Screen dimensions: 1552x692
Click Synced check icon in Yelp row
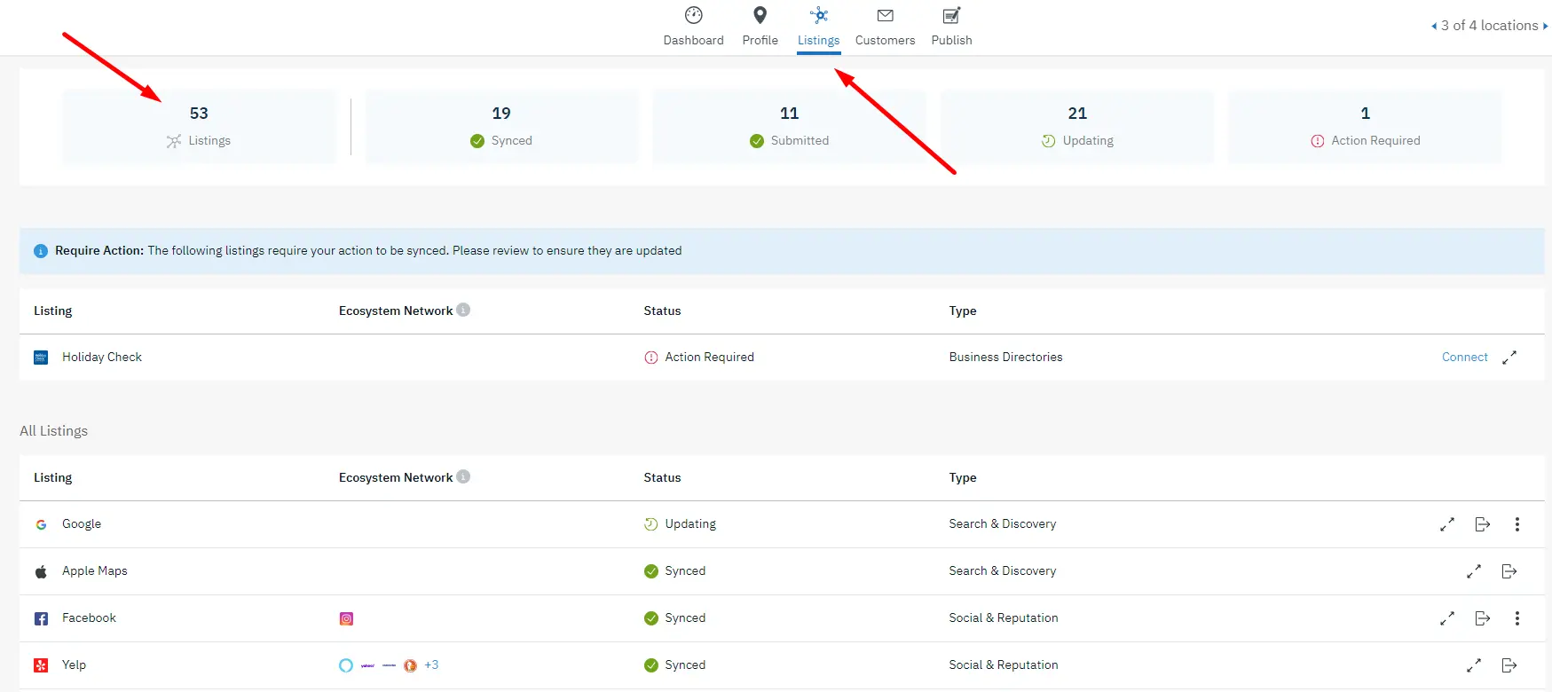point(651,665)
